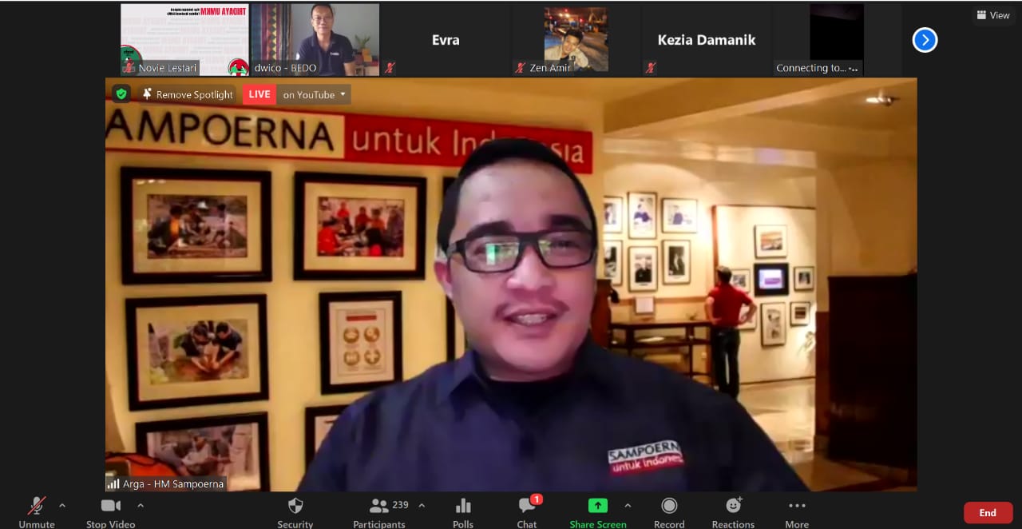Click the muted mic icon on Evra's tile

click(390, 68)
